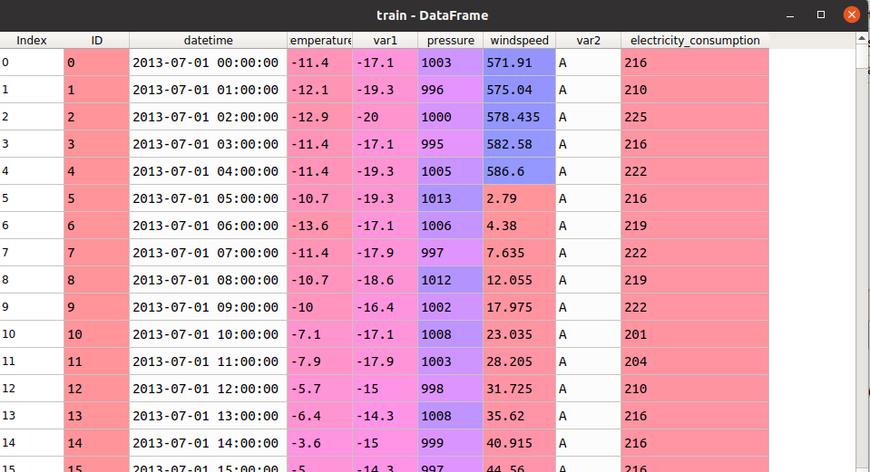Select windspeed cell 17.975
The image size is (870, 472).
(519, 307)
